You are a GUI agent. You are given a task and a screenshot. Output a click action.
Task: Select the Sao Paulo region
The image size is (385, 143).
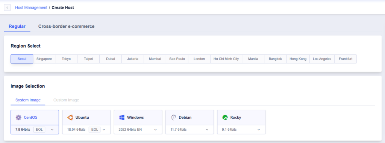177,59
